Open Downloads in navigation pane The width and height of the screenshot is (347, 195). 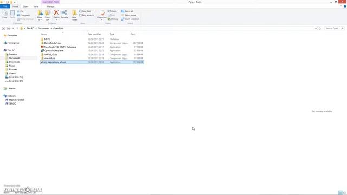click(x=15, y=62)
